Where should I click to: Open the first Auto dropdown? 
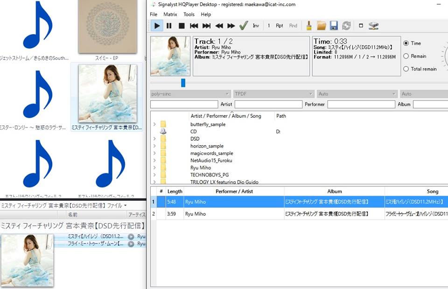(x=357, y=94)
